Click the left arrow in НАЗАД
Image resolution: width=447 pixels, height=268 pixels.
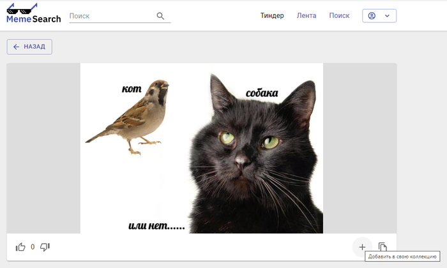point(17,47)
